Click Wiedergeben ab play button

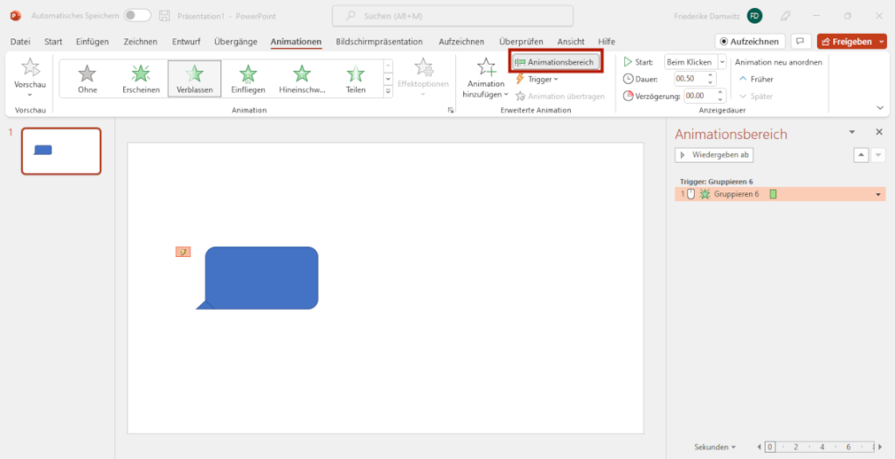[x=714, y=155]
